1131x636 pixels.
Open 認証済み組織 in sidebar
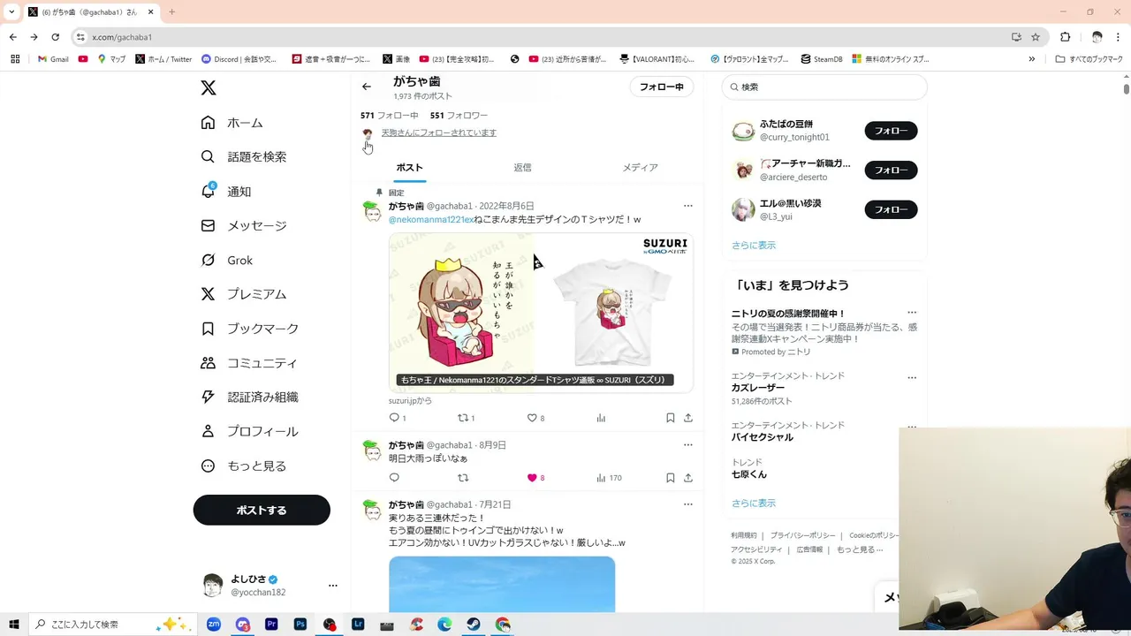coord(249,397)
